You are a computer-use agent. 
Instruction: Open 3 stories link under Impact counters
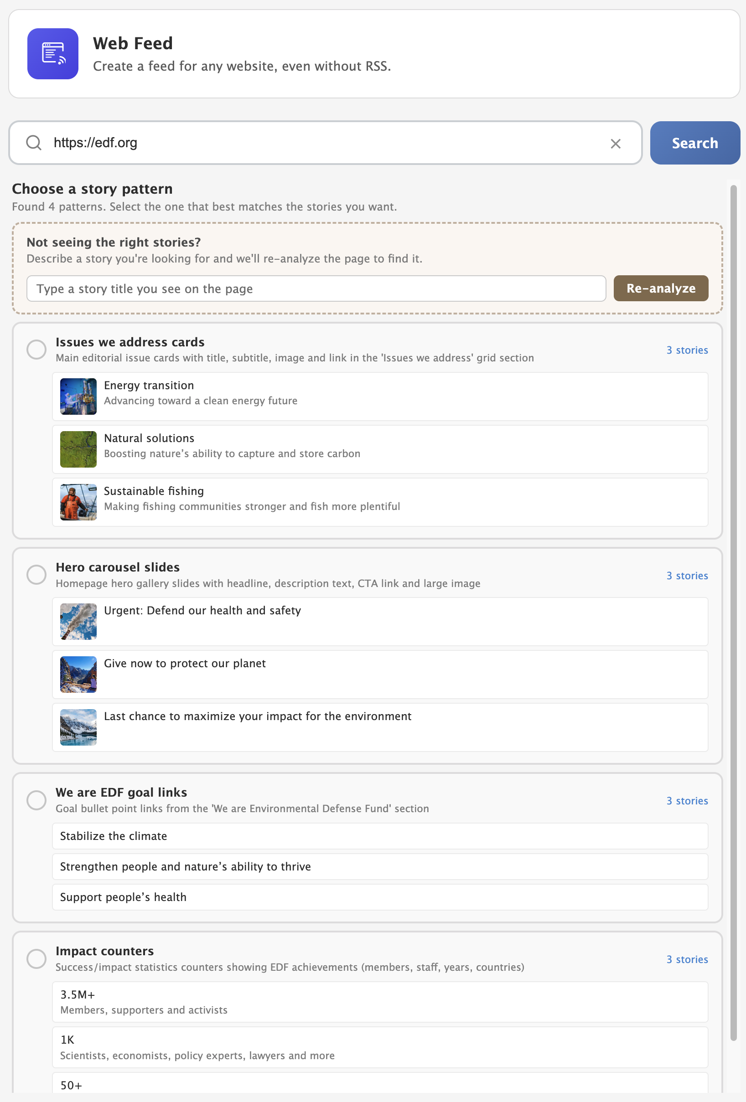[x=687, y=959]
